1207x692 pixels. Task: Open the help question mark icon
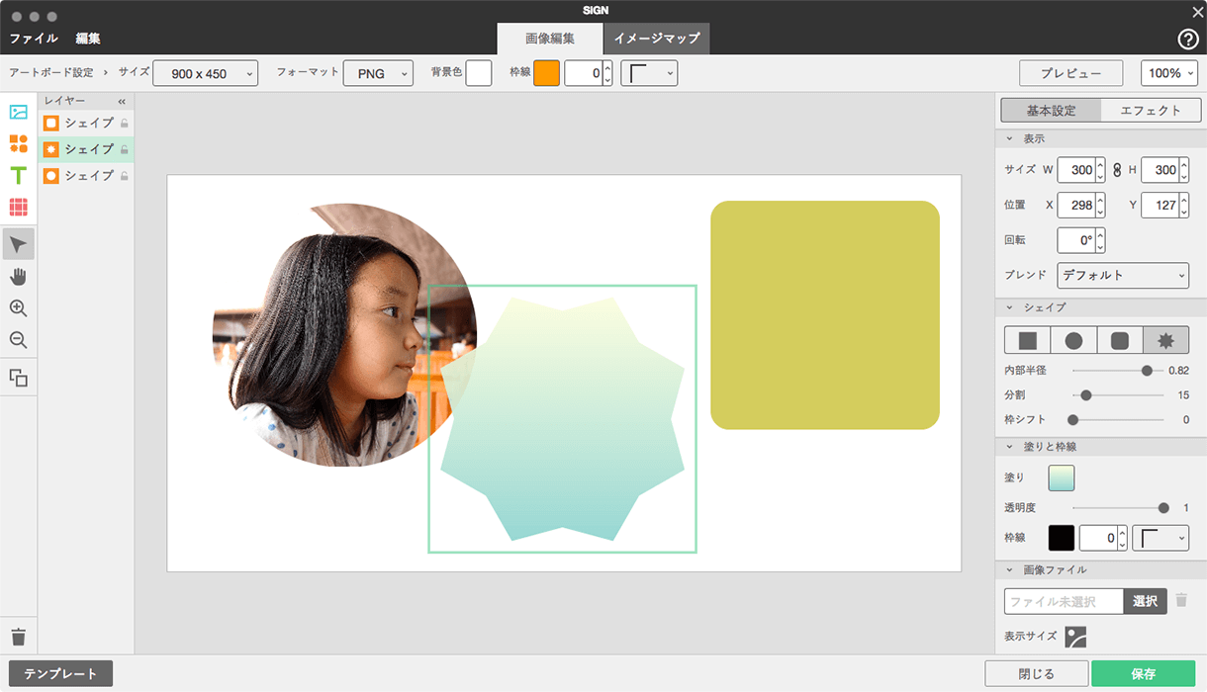pos(1188,40)
